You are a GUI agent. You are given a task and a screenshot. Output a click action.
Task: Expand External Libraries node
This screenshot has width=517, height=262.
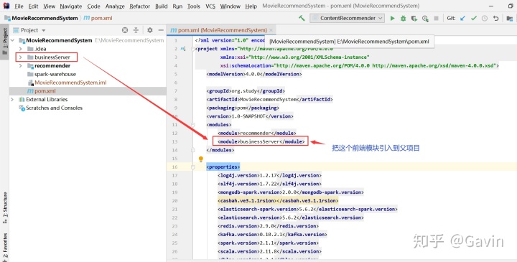pos(12,99)
